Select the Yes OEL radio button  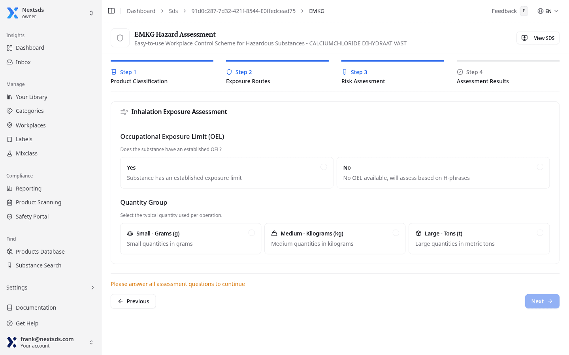click(x=324, y=167)
